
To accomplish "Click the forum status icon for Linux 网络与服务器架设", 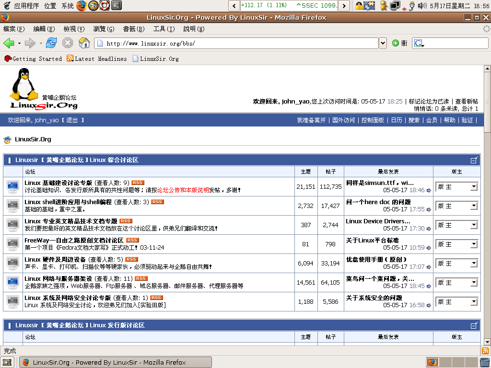I will point(13,282).
